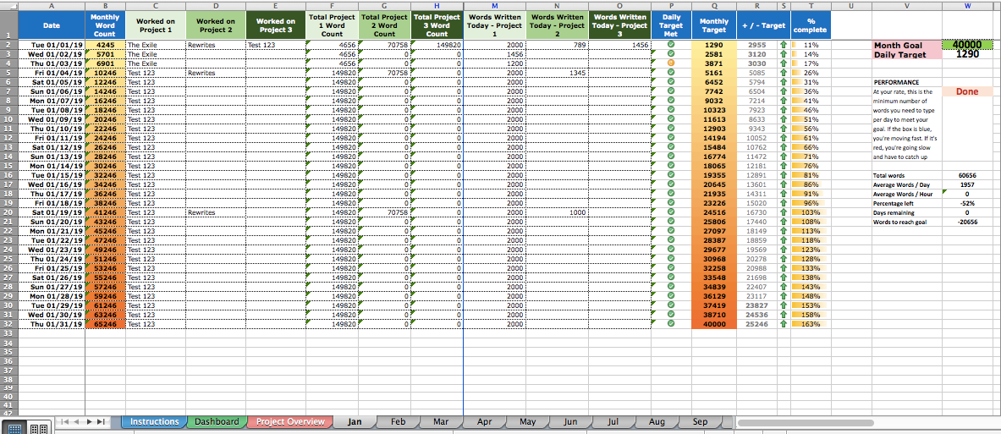This screenshot has width=1001, height=434.
Task: Select column W header
Action: tap(967, 6)
